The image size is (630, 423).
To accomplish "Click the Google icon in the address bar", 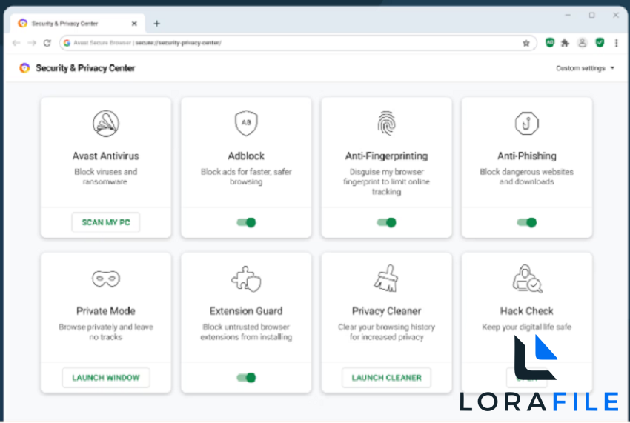I will pos(67,43).
